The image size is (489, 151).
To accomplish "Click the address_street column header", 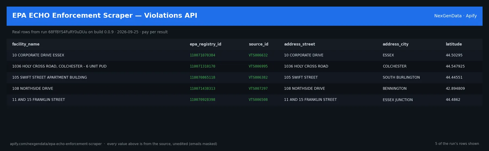I will coord(299,44).
